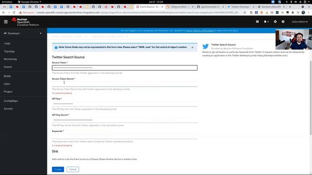
Task: Dismiss the YAML view note alert
Action: point(193,48)
